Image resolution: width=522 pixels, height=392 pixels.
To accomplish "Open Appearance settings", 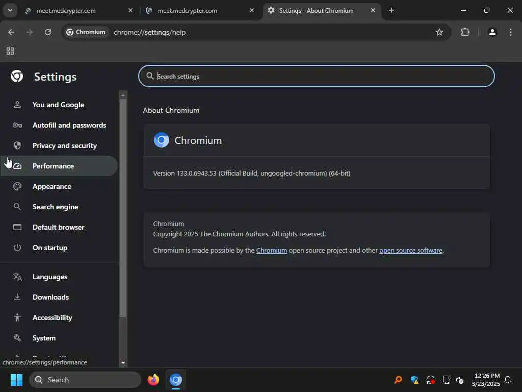I will point(58,186).
